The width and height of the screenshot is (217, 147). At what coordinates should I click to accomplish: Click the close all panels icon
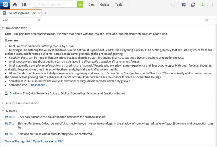pyautogui.click(x=193, y=5)
